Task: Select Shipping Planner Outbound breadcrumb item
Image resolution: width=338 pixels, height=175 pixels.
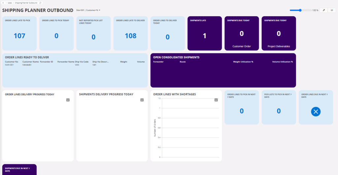Action: [x=26, y=3]
